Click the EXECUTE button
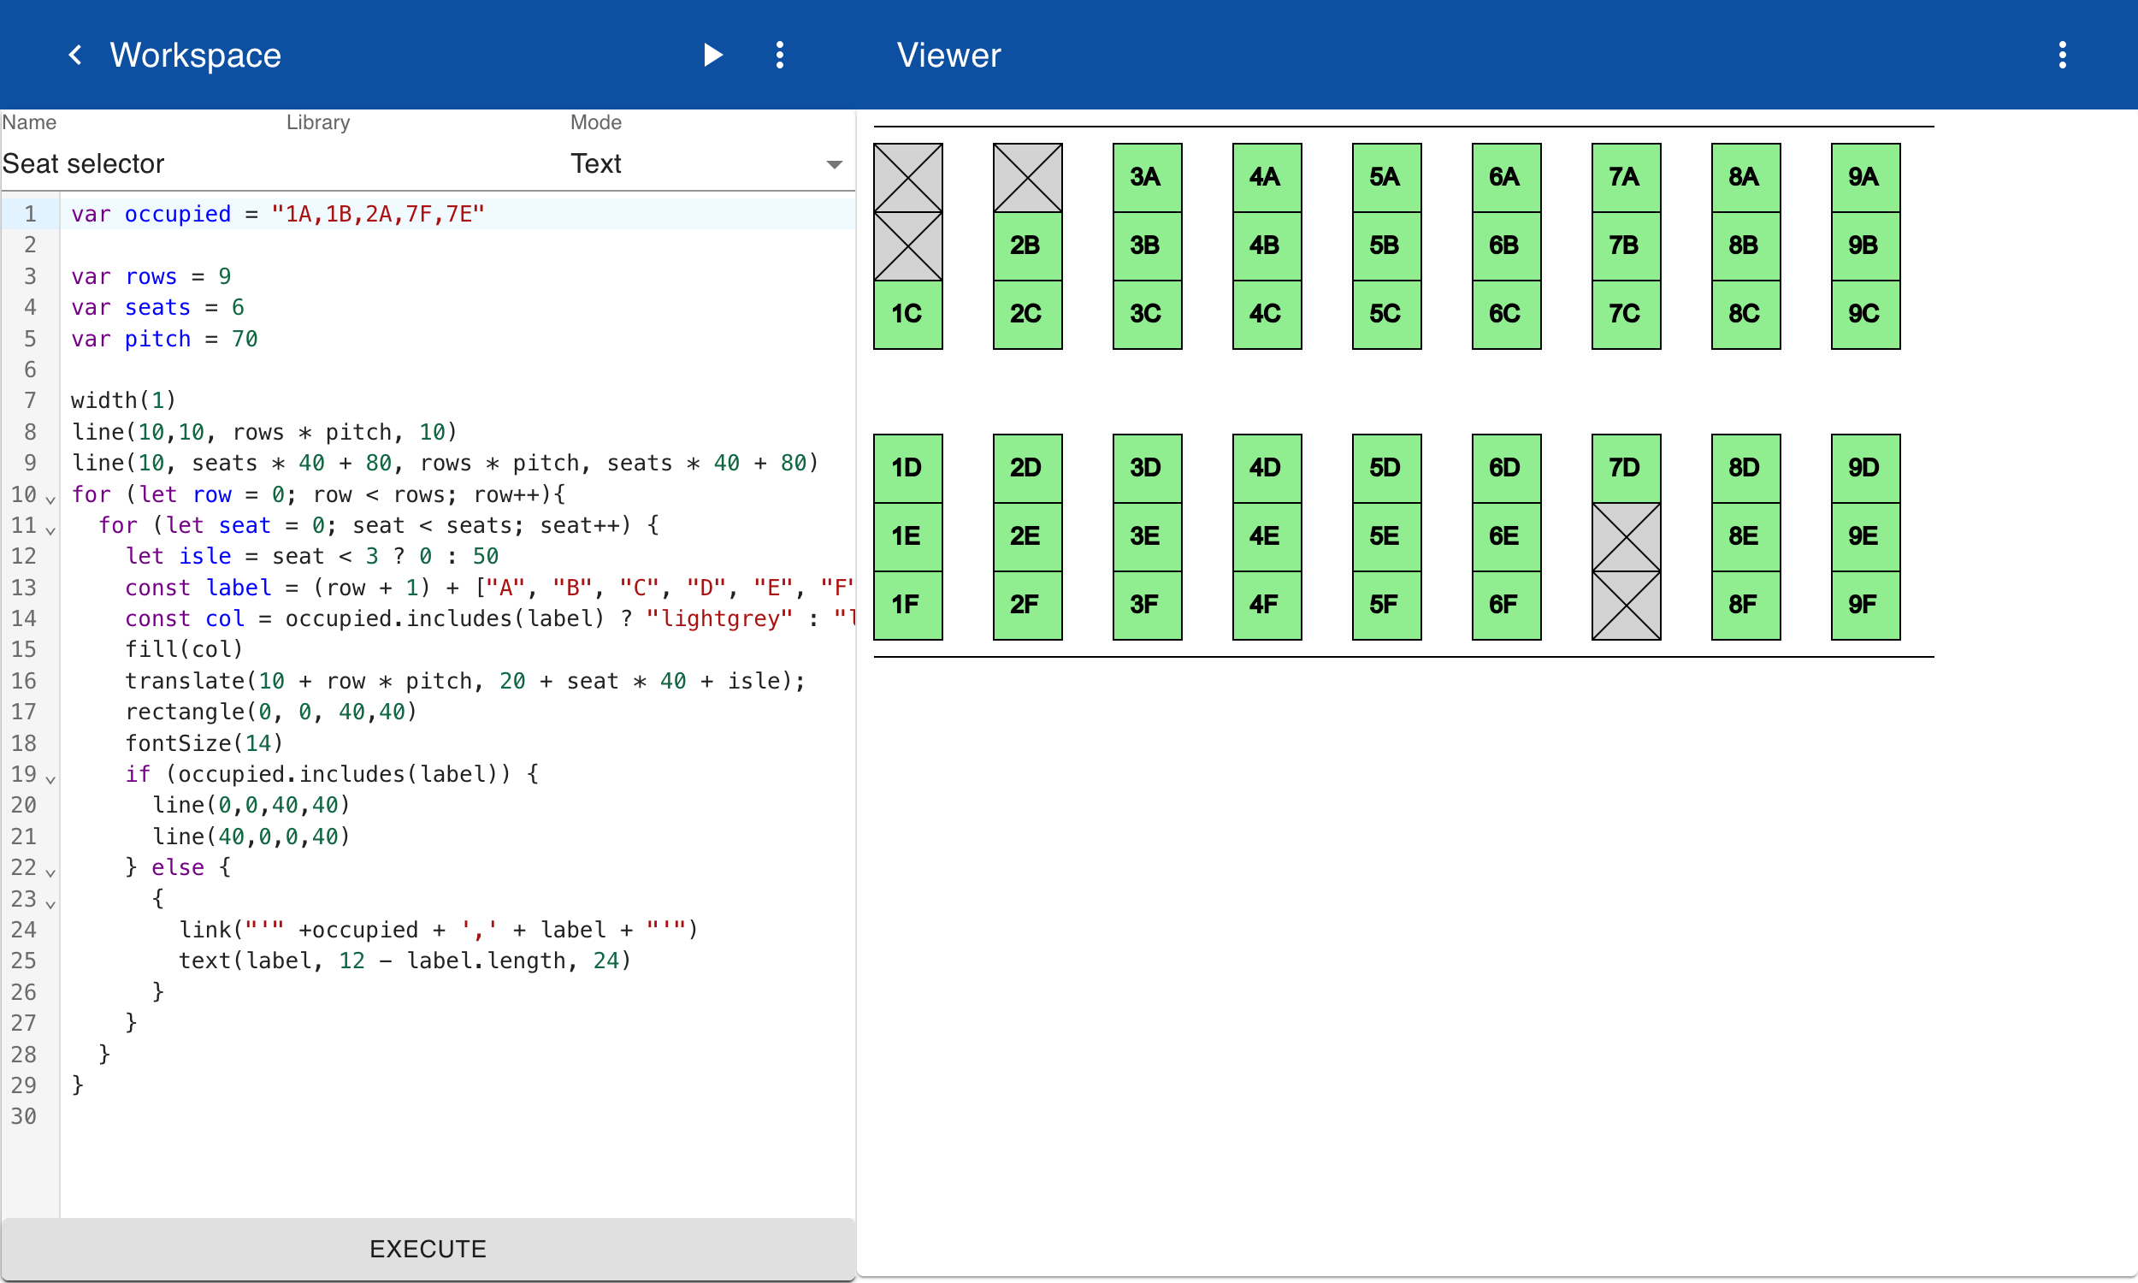Image resolution: width=2138 pixels, height=1283 pixels. (428, 1249)
